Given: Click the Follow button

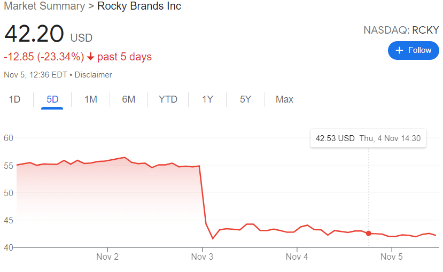Looking at the screenshot, I should [x=413, y=50].
